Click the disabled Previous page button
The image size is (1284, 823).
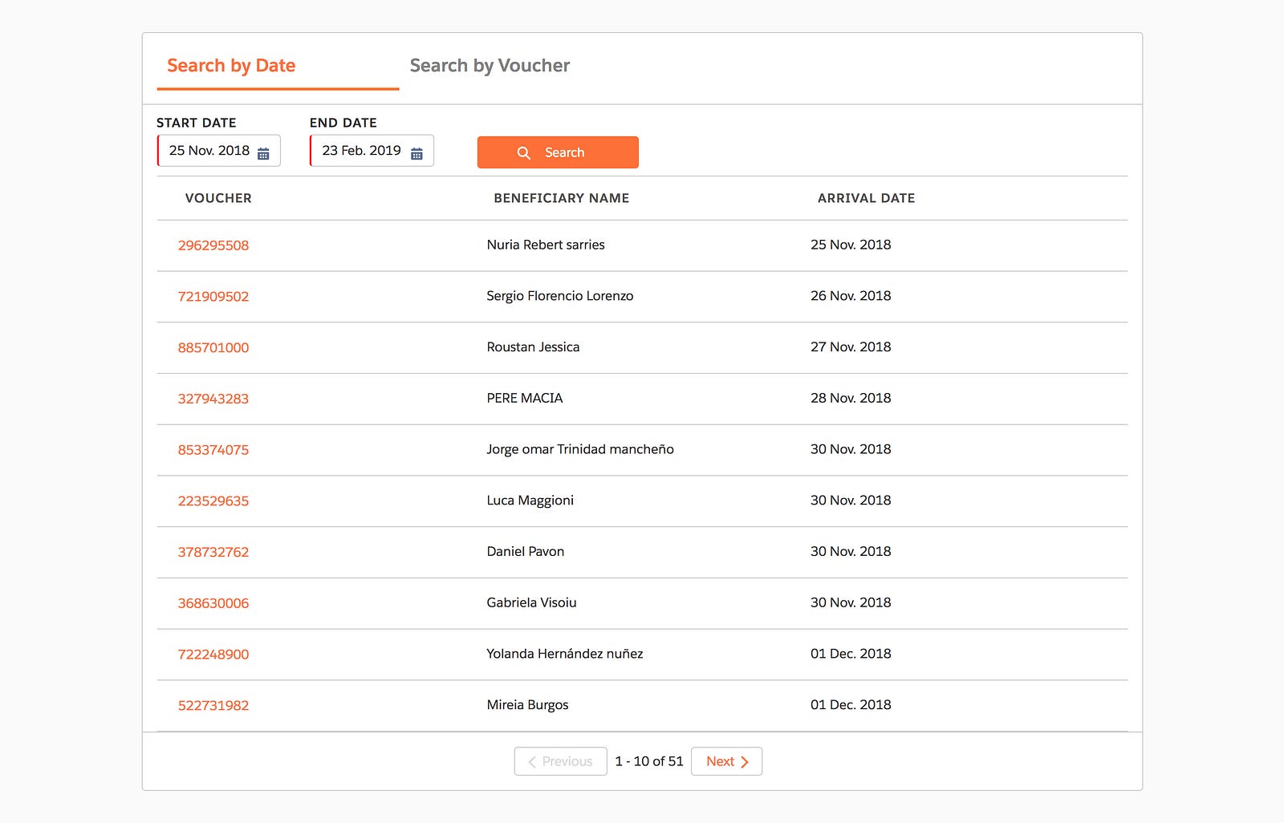(560, 761)
